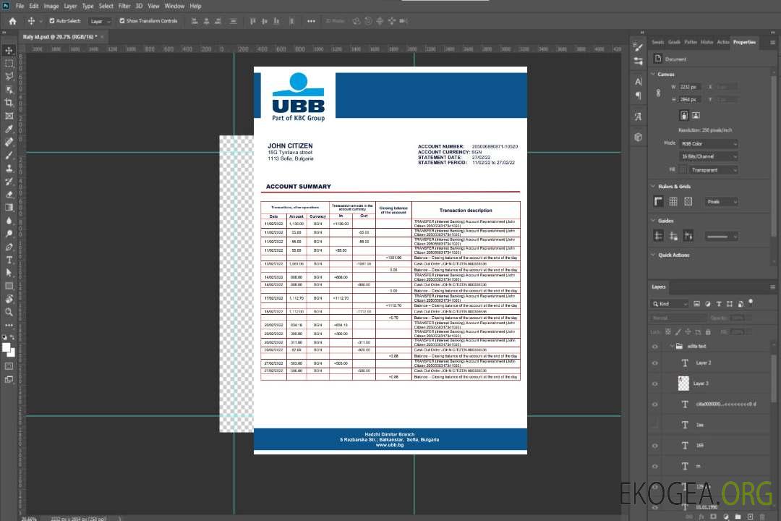The image size is (781, 521).
Task: Click the Create new group folder icon
Action: [x=738, y=517]
